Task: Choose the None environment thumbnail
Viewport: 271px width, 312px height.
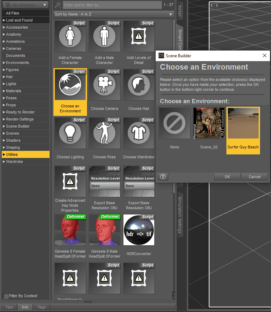Action: (x=174, y=123)
